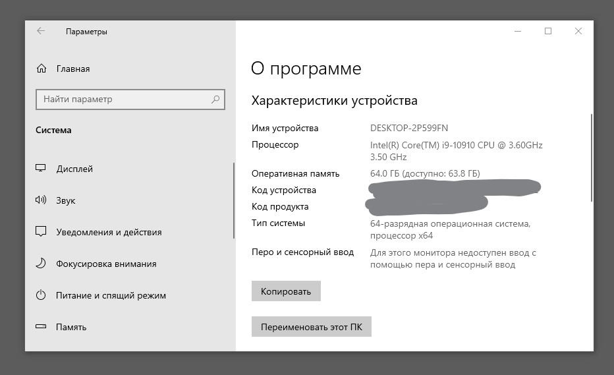
Task: Open Фокусировка внимания section
Action: point(106,264)
